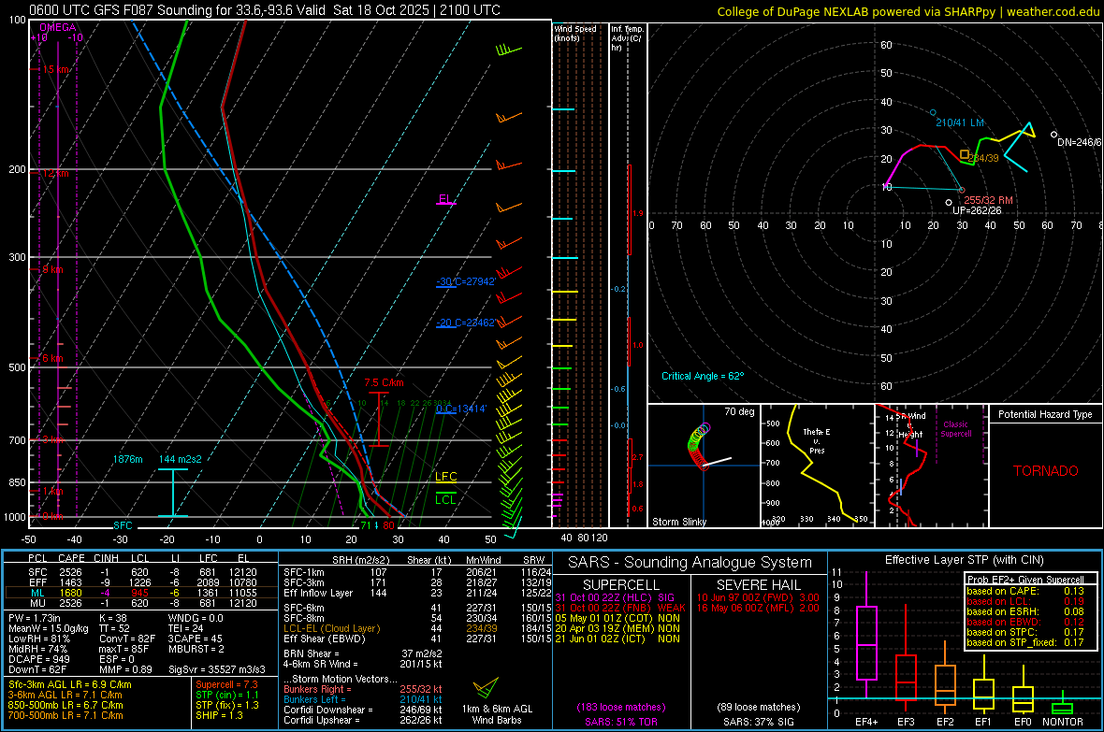Click the Supercell = 7.3 composite value
This screenshot has height=732, width=1104.
226,685
